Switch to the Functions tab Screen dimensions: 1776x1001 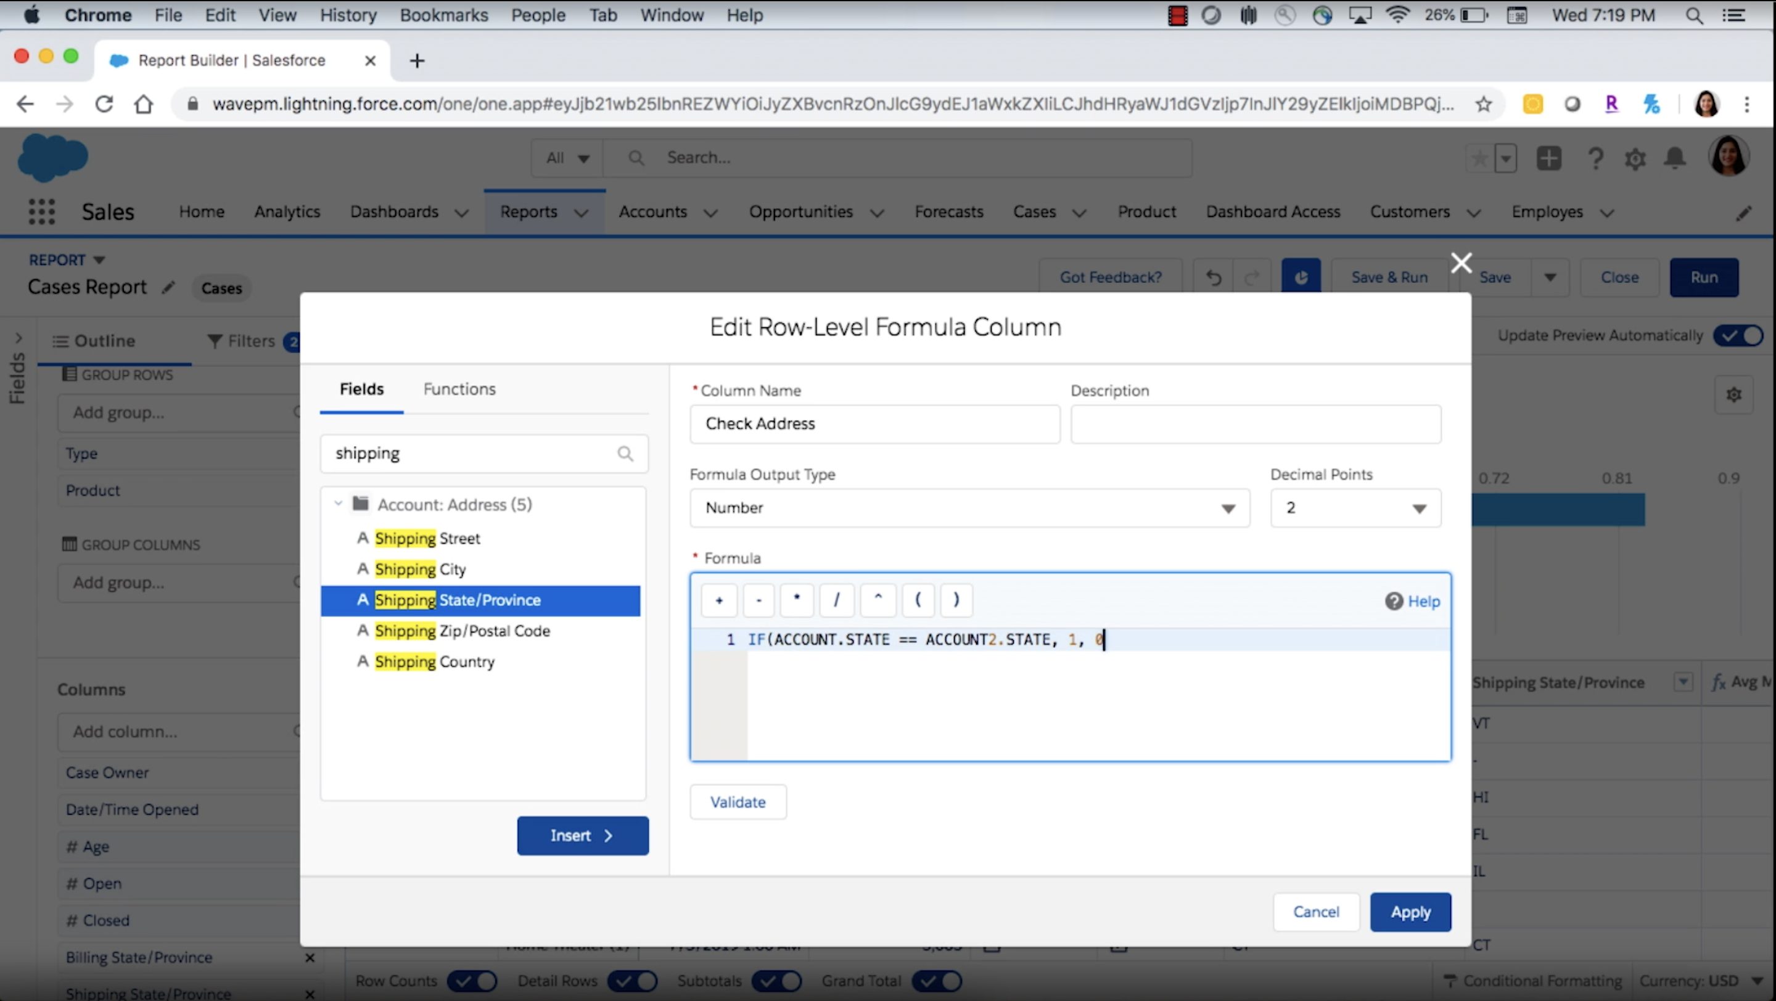tap(459, 388)
